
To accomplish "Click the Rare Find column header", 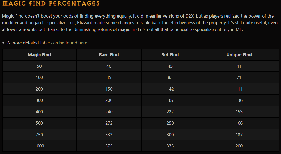I will (109, 55).
